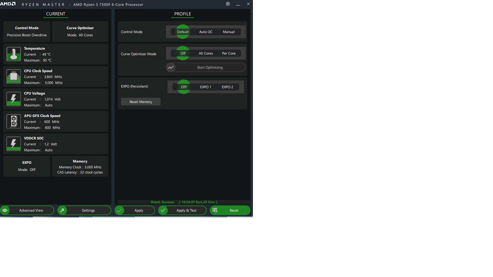Screen dimensions: 493x277
Task: Click the bug report icon in title bar
Action: 228,4
